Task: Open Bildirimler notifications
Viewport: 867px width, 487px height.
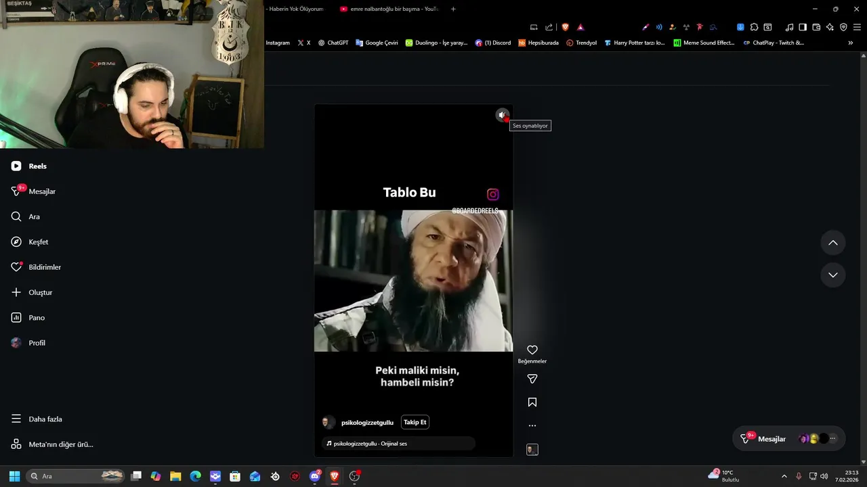Action: click(36, 267)
